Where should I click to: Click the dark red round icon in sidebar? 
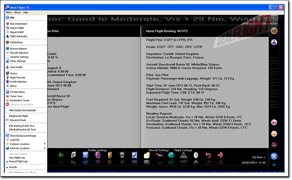(x=274, y=145)
